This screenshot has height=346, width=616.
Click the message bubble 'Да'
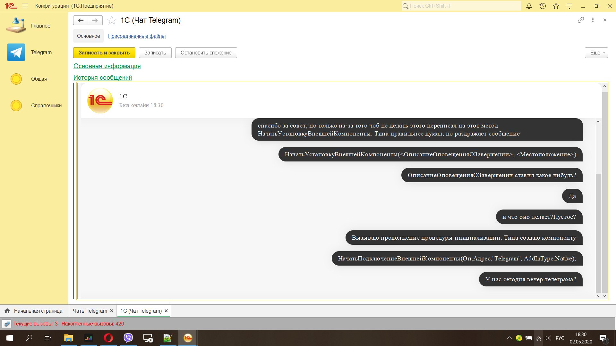pos(572,196)
